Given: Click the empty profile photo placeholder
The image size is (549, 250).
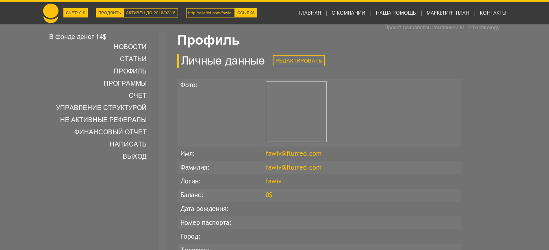Looking at the screenshot, I should coord(296,112).
